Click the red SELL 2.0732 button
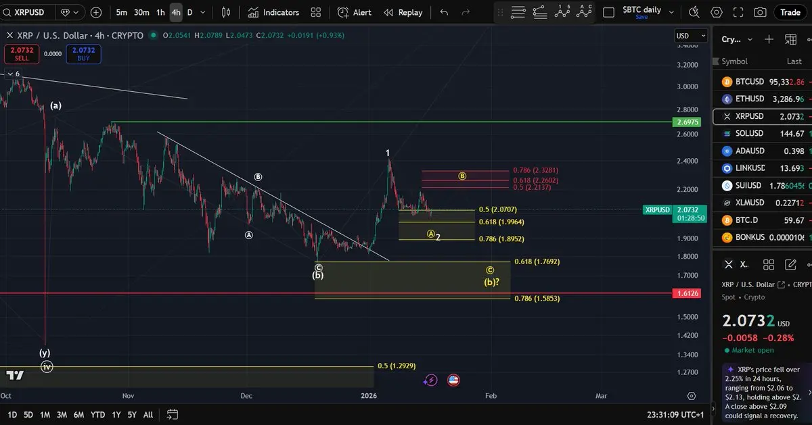 pos(22,54)
